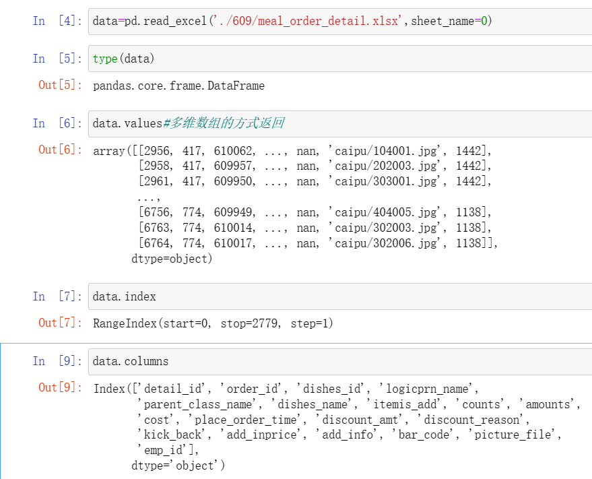Click the 'dishes_name' column name

pos(312,404)
